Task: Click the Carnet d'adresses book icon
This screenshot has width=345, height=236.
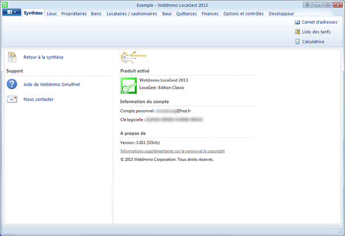Action: click(x=297, y=22)
